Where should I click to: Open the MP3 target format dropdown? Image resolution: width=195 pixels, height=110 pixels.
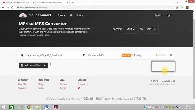click(x=151, y=29)
